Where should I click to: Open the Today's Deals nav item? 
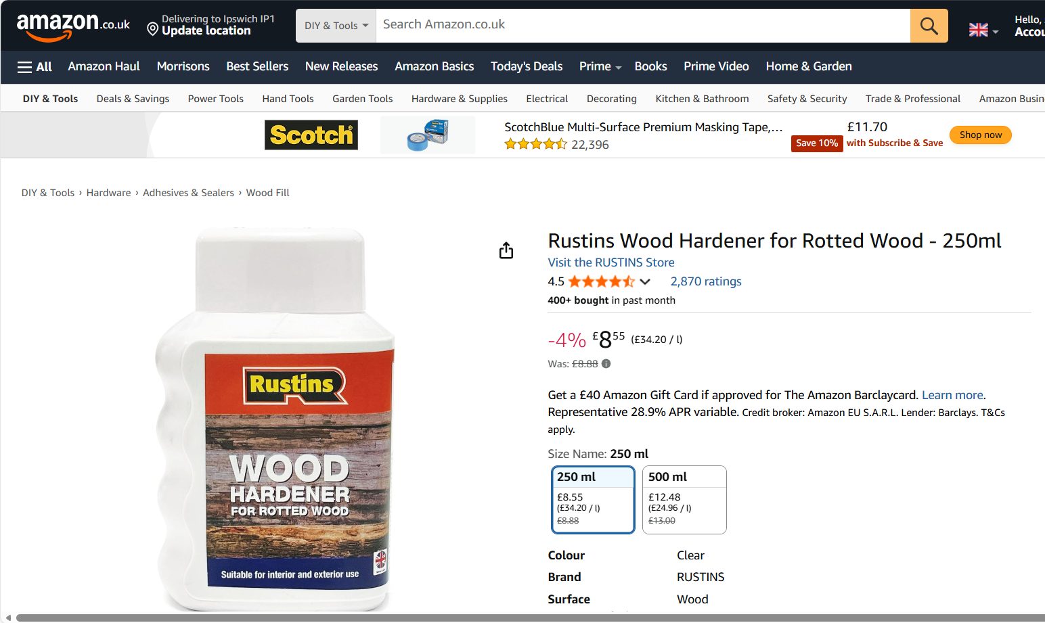click(x=527, y=66)
